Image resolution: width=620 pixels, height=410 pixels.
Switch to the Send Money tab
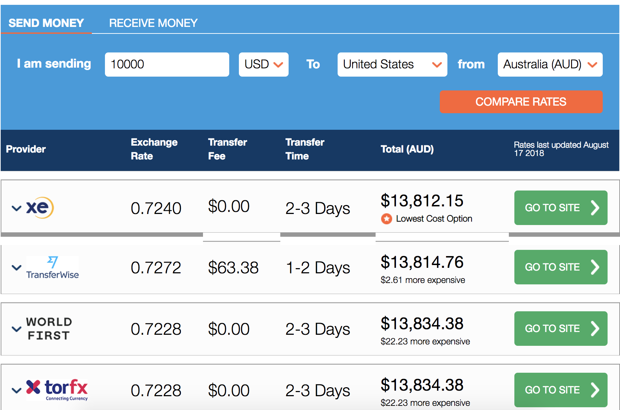[x=46, y=23]
